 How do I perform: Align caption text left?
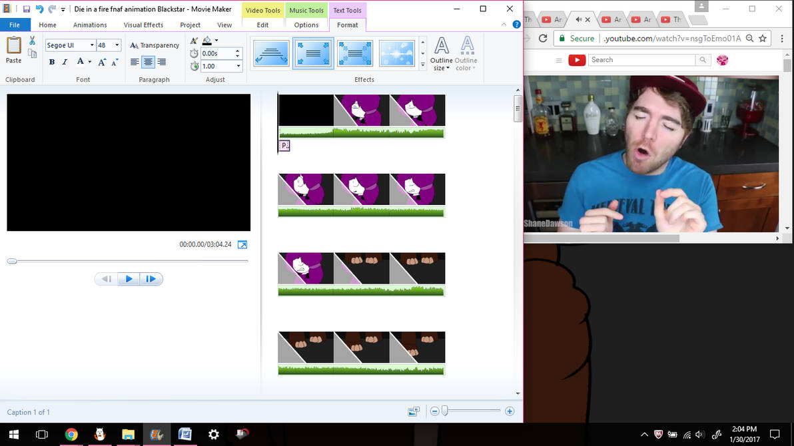point(135,62)
